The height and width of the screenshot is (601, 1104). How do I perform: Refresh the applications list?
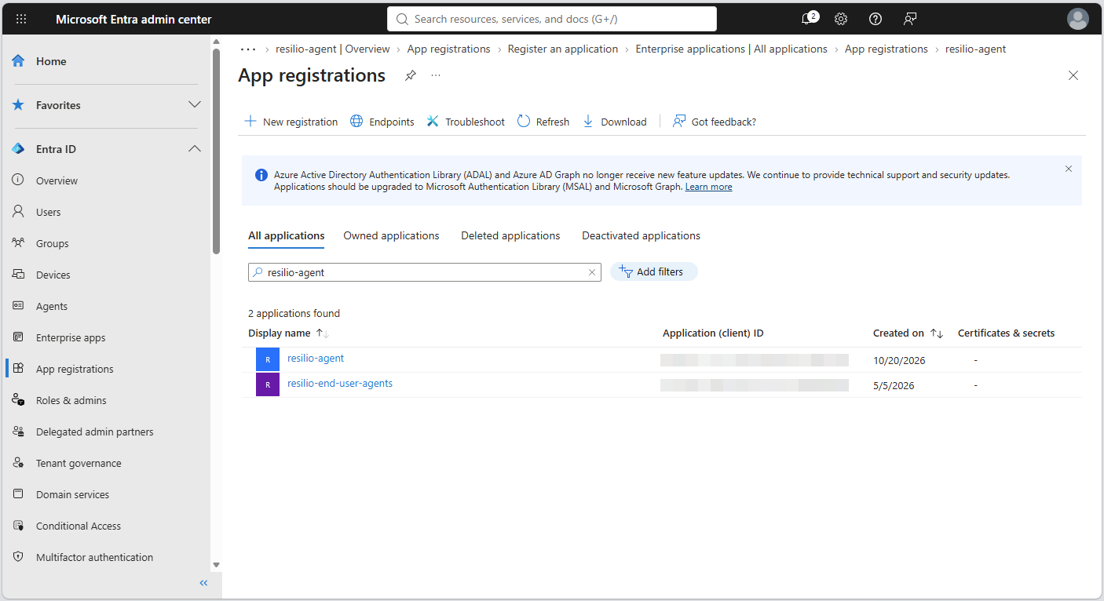543,122
